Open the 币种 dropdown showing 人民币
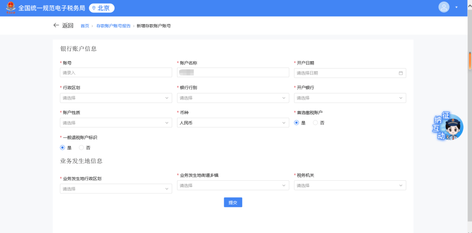Image resolution: width=472 pixels, height=233 pixels. pyautogui.click(x=233, y=123)
